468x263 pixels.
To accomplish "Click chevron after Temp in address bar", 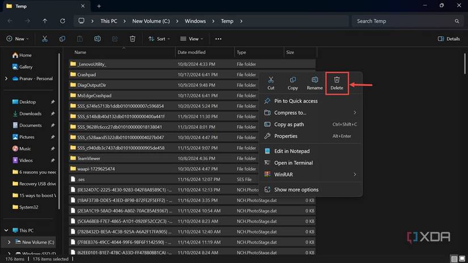I will coord(241,21).
